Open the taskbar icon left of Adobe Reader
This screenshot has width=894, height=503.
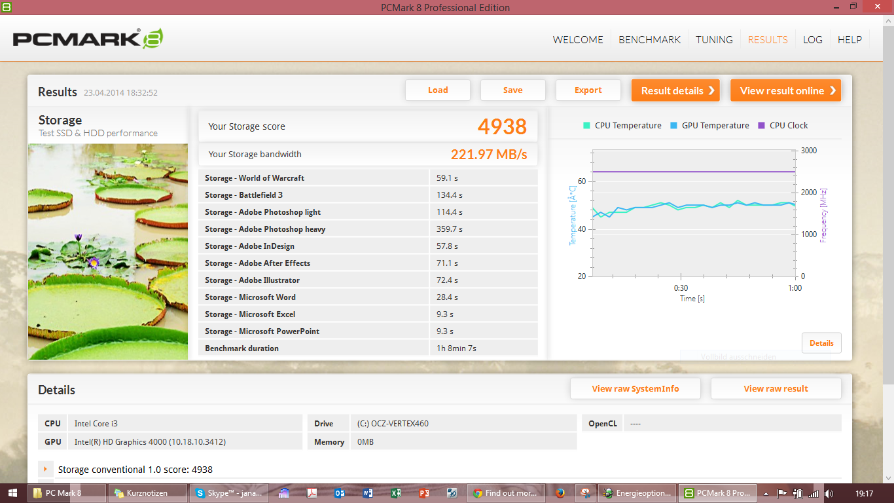[284, 493]
